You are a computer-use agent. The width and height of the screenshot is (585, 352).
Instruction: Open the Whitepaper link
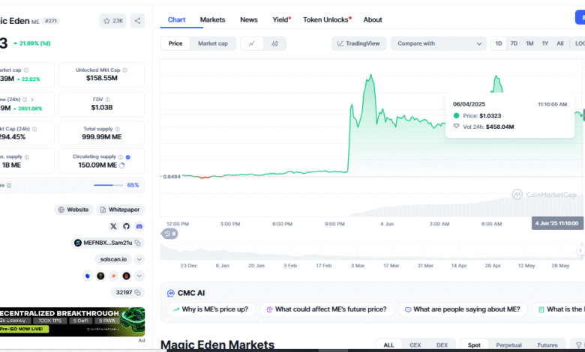(x=120, y=210)
